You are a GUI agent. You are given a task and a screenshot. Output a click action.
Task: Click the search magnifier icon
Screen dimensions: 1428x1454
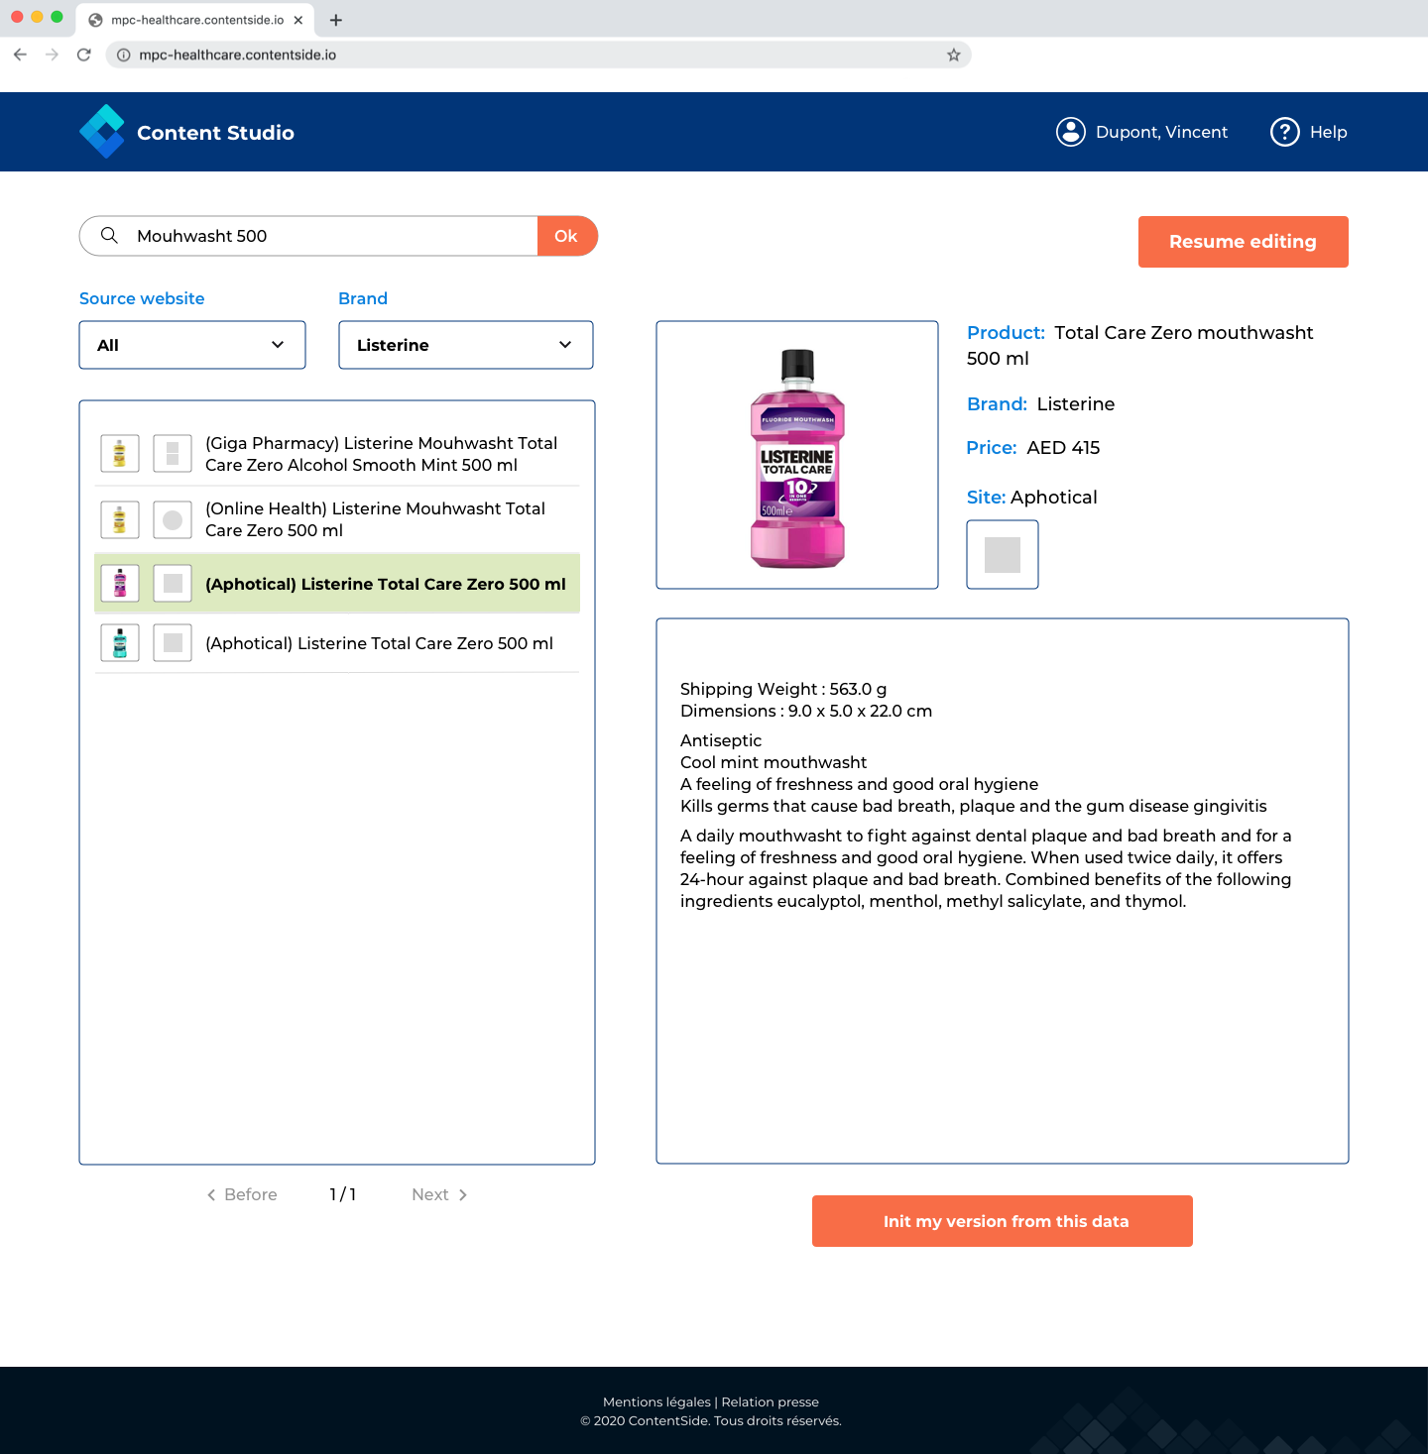point(110,236)
